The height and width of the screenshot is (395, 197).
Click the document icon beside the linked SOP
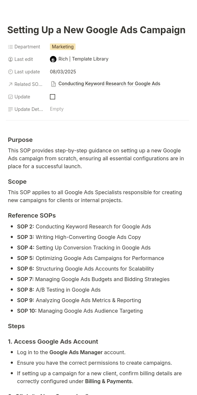54,84
